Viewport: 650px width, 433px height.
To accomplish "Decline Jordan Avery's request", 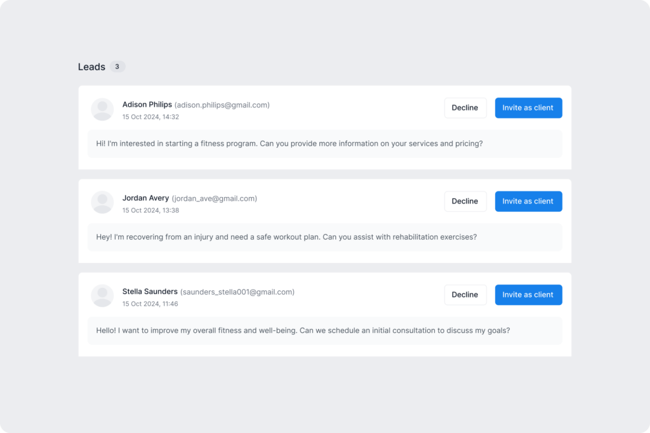I will [x=465, y=201].
